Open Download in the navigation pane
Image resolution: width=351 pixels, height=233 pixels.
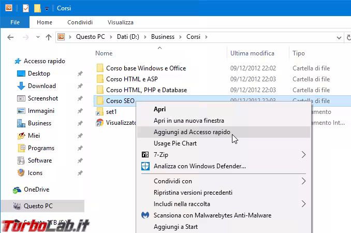tap(42, 86)
